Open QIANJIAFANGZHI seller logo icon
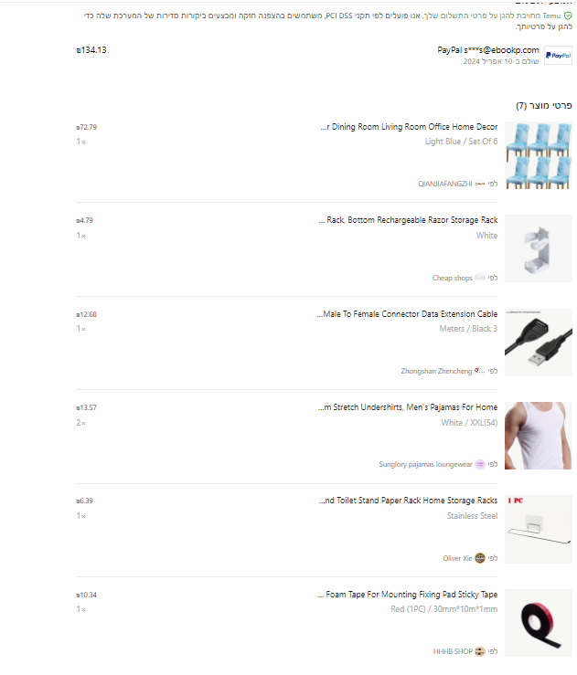577x675 pixels. click(480, 184)
